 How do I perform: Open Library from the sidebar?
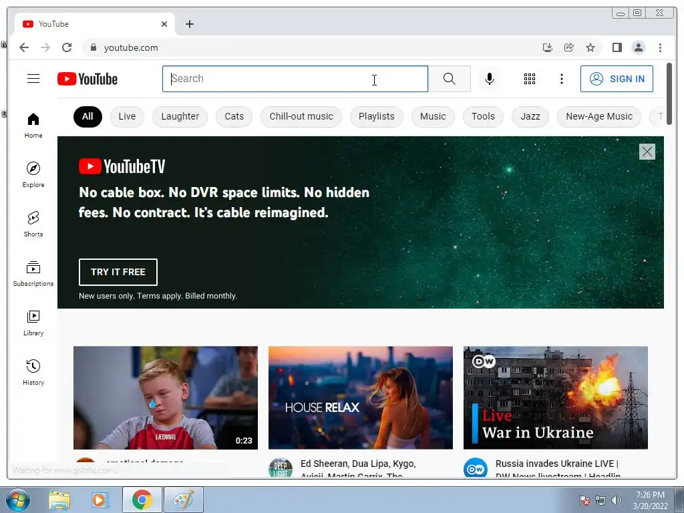click(33, 323)
